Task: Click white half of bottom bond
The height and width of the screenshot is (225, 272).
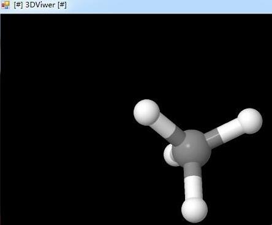Action: click(x=194, y=188)
